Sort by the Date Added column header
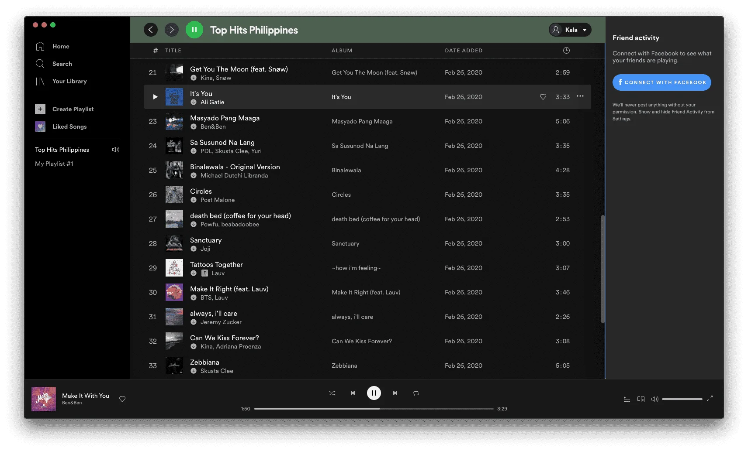This screenshot has height=451, width=748. (464, 51)
